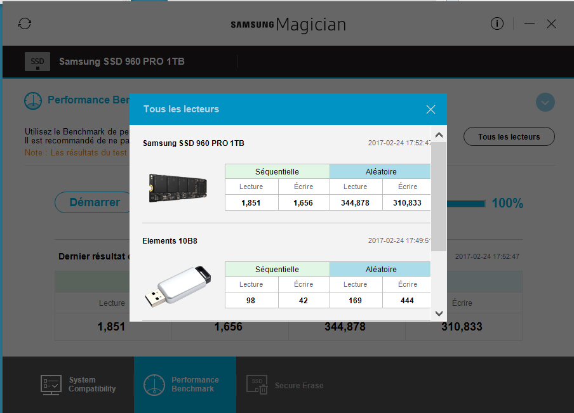
Task: Click main window timestamp 2017-02-24 17:52:47
Action: 487,256
